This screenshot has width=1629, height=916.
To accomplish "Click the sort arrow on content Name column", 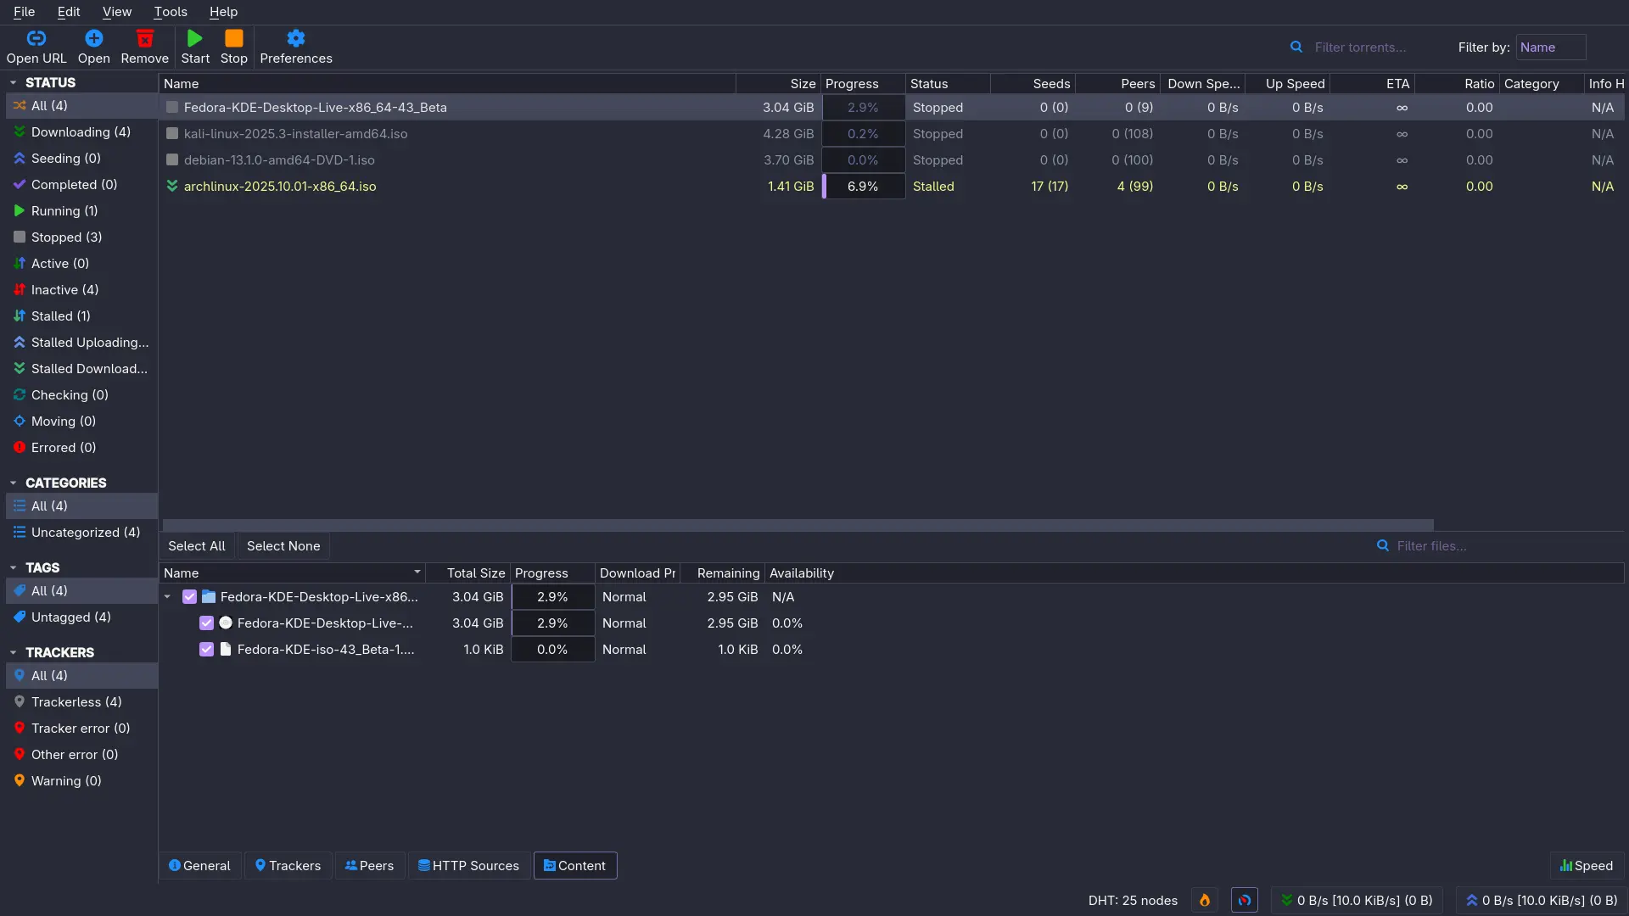I will point(417,572).
